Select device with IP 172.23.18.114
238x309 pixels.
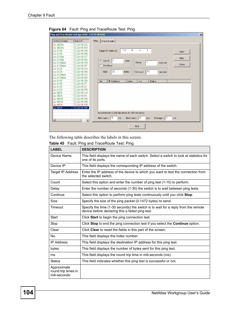(80, 69)
